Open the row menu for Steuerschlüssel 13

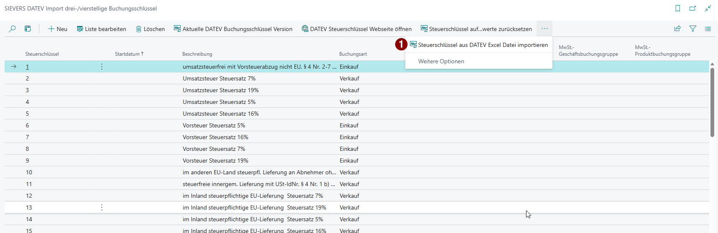pyautogui.click(x=102, y=207)
